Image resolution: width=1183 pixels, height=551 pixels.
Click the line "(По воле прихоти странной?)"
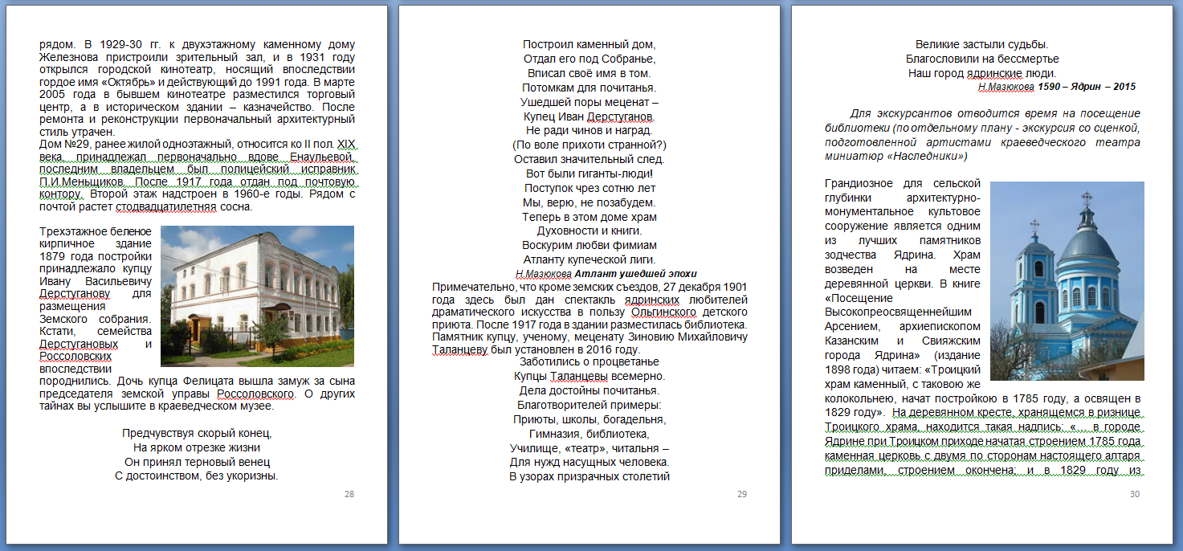(x=589, y=145)
